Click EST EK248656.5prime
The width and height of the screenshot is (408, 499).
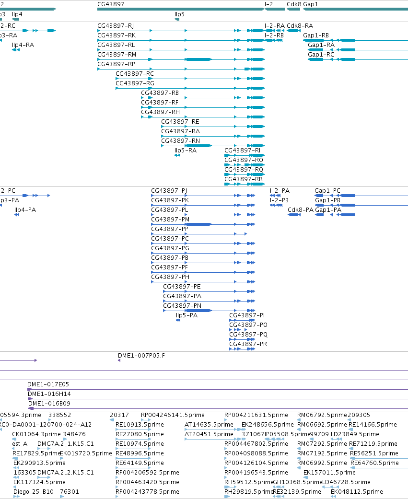click(268, 425)
